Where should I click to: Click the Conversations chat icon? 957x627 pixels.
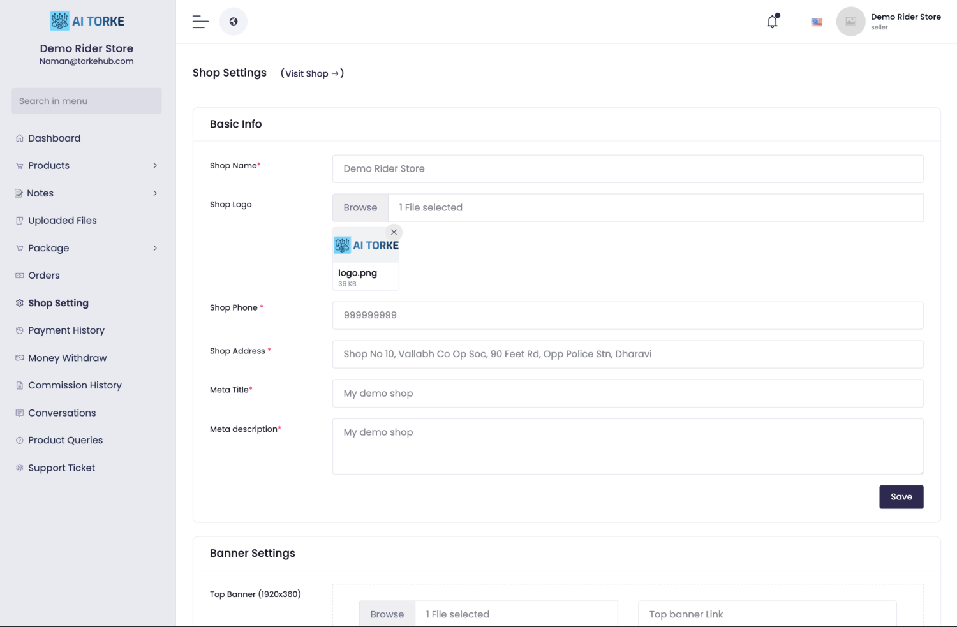point(20,413)
